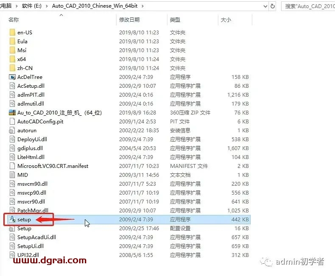This screenshot has height=276, width=335.
Task: Select the setup AutoCAD application icon
Action: pyautogui.click(x=12, y=219)
